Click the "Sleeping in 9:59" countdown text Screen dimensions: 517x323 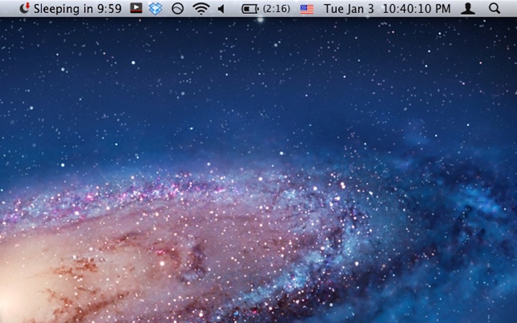tap(78, 9)
